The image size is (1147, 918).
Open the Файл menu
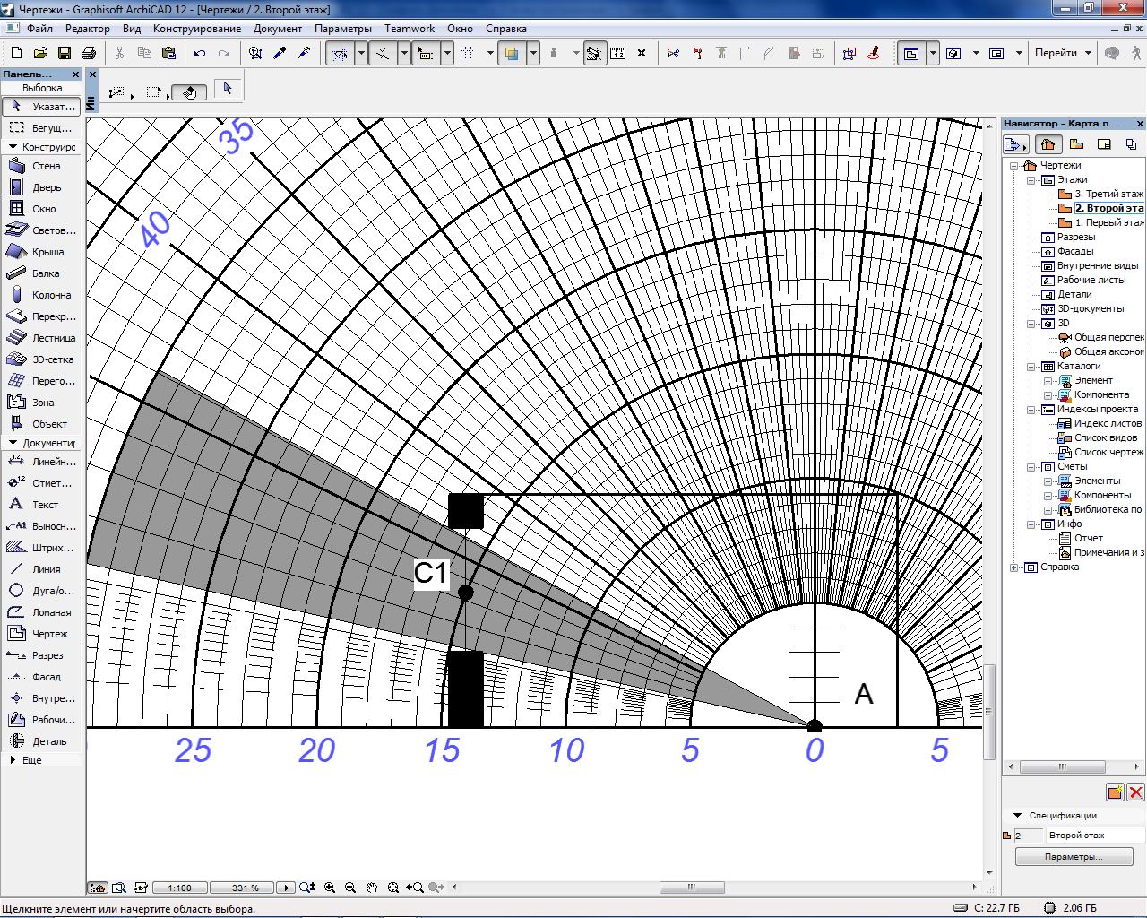pos(39,29)
